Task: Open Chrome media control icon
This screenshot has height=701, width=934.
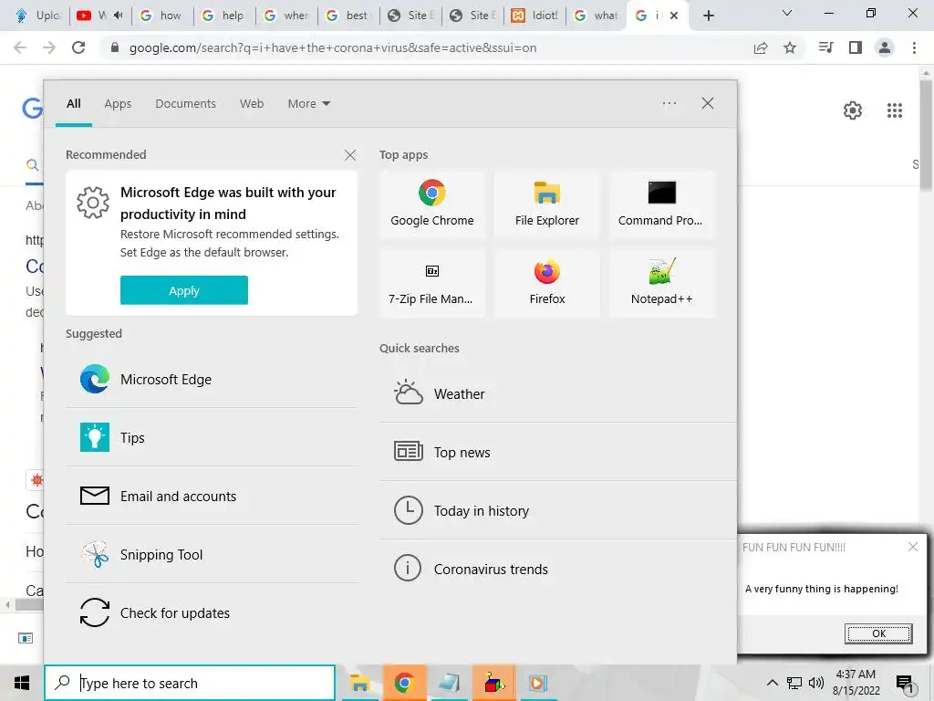Action: point(826,47)
